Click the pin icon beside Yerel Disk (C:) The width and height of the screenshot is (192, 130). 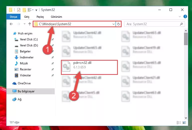coord(52,39)
